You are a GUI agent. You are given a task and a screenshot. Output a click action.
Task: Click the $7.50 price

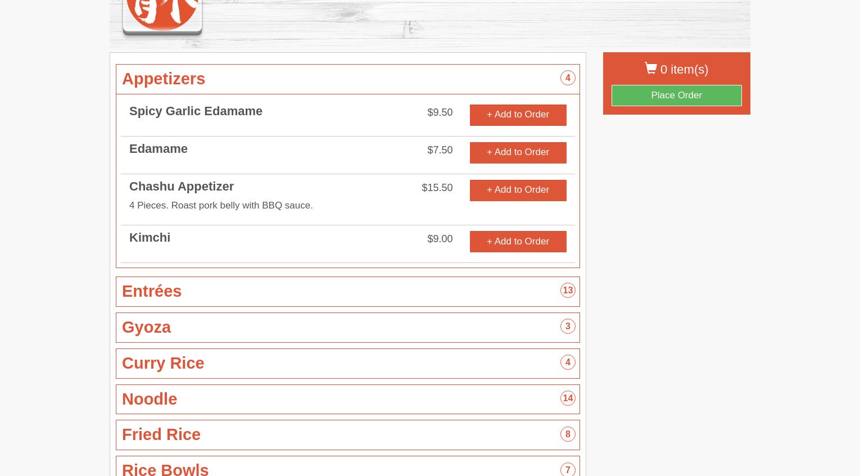pos(440,149)
